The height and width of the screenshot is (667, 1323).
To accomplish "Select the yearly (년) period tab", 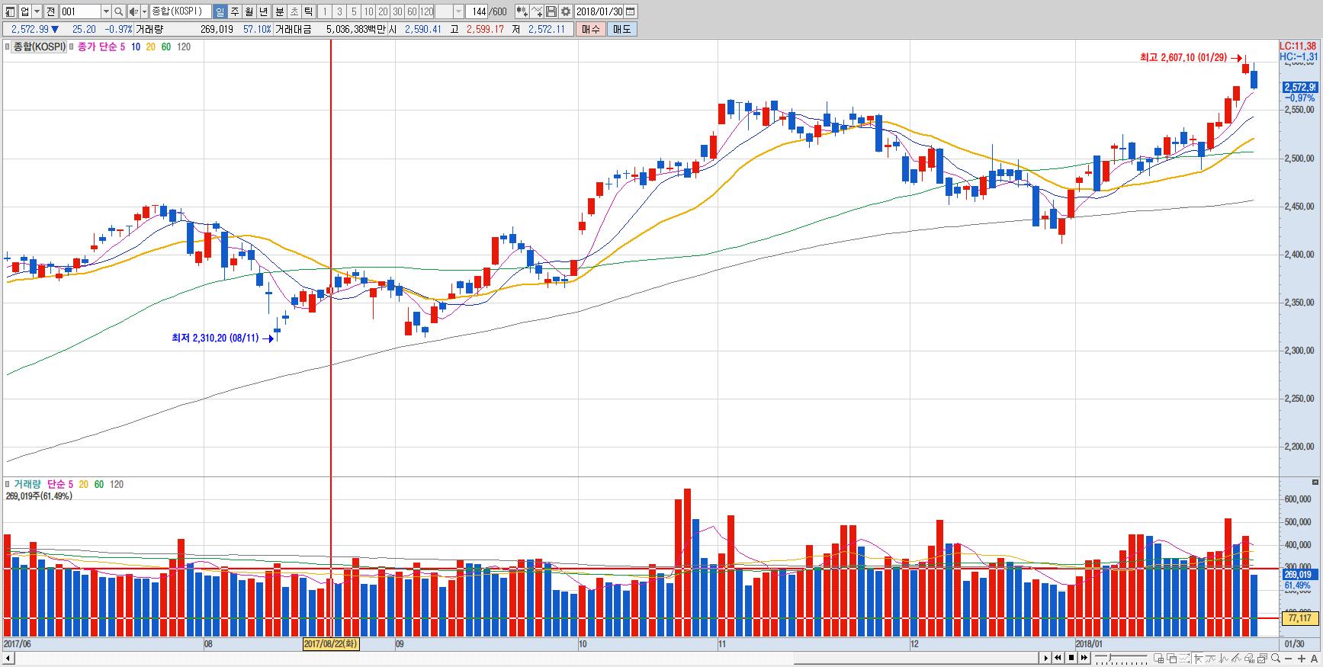I will click(x=263, y=11).
